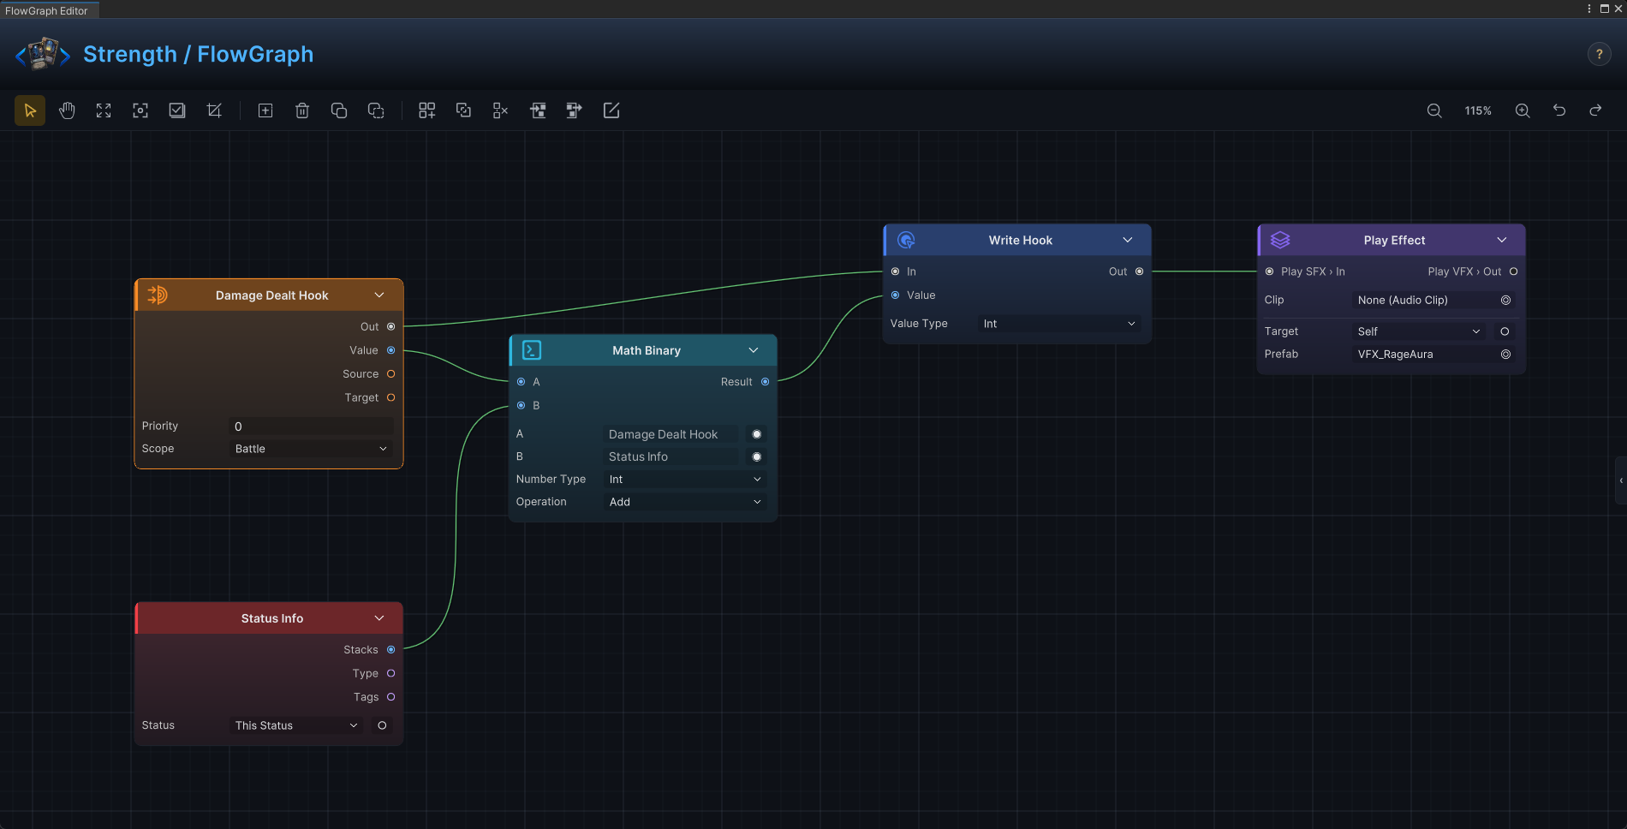Click the pencil-square edit icon
This screenshot has width=1627, height=829.
click(x=611, y=110)
